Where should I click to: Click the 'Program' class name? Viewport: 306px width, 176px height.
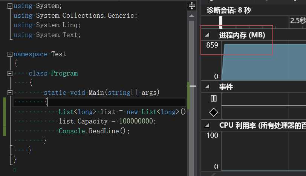[x=64, y=73]
